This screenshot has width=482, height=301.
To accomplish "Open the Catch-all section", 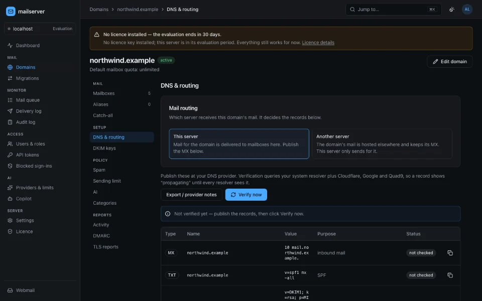I will [122, 115].
